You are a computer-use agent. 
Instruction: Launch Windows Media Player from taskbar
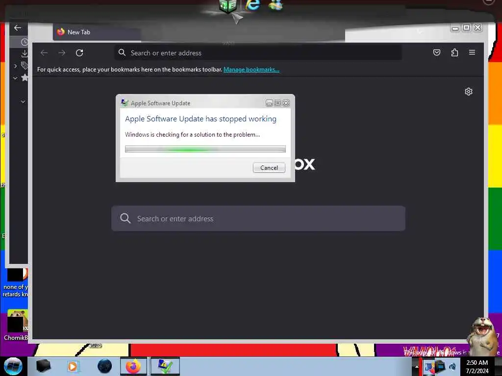(73, 366)
